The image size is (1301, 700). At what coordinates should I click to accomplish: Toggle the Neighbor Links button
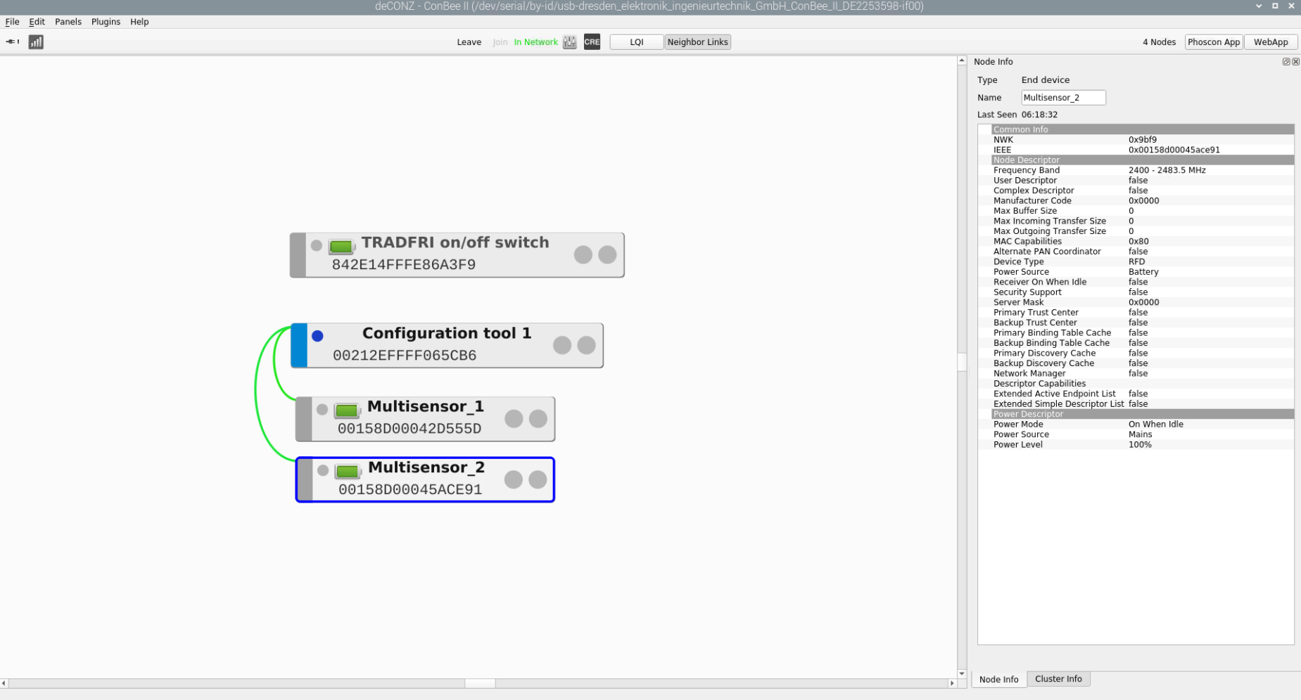pyautogui.click(x=697, y=42)
